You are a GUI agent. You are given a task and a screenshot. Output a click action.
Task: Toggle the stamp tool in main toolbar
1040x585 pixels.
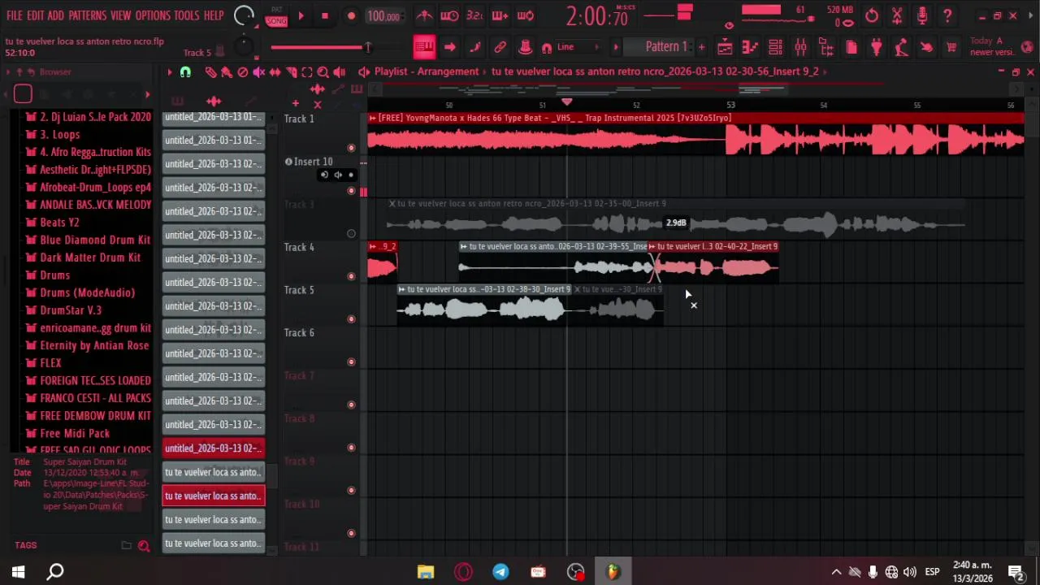(525, 47)
